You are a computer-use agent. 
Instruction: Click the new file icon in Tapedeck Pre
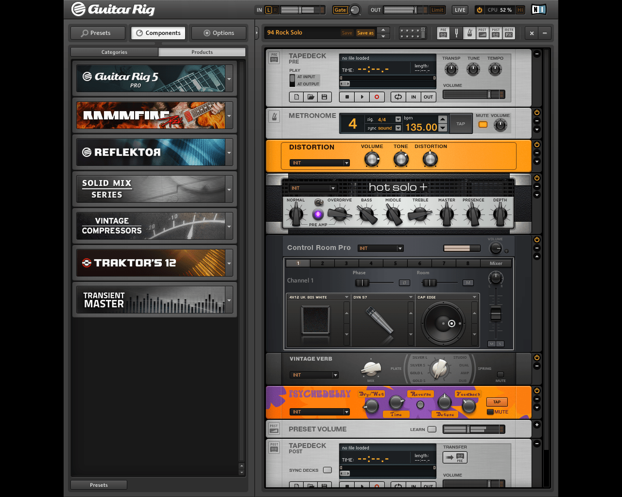[296, 97]
